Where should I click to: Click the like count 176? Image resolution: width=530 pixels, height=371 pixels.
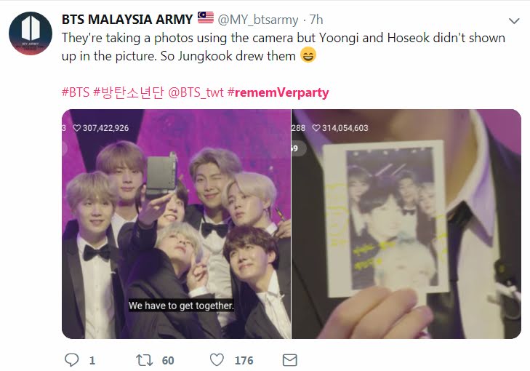(x=244, y=361)
